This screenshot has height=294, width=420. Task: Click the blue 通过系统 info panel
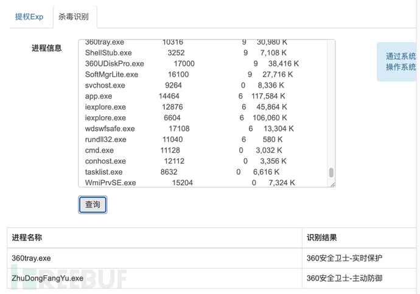click(x=398, y=61)
